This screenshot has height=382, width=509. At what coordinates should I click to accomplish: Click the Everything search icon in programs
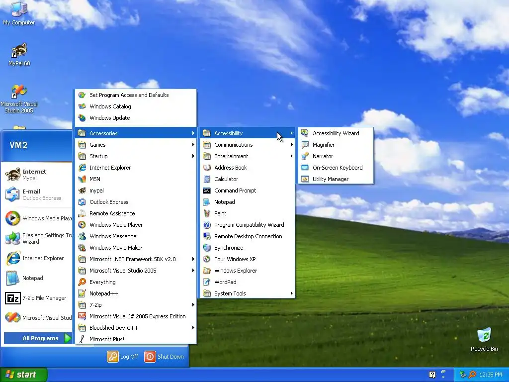(82, 282)
